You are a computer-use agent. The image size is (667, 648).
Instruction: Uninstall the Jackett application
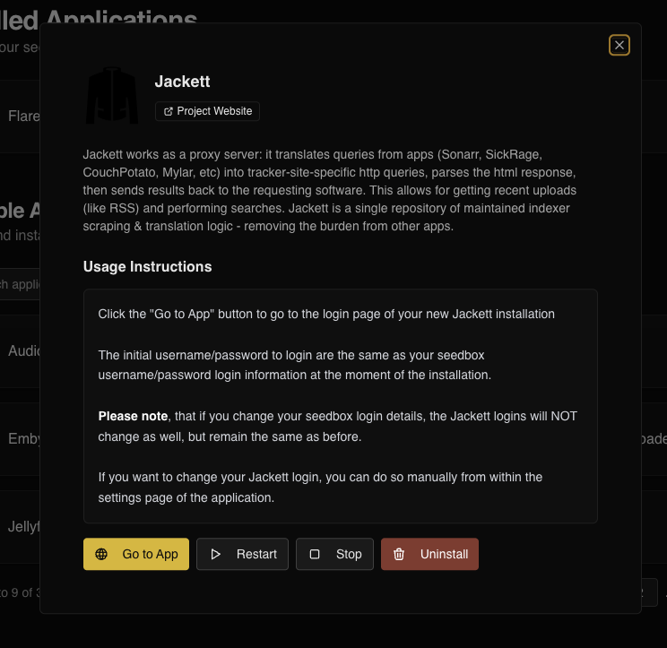(x=429, y=554)
